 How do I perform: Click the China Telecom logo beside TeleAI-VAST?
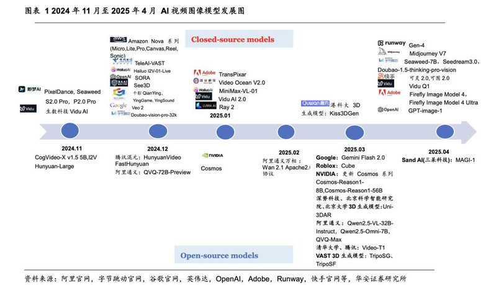[122, 61]
